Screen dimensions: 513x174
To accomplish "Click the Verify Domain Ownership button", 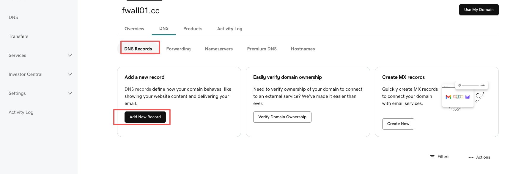I will 282,117.
